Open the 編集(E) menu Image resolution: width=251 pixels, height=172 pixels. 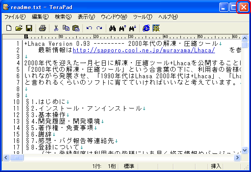click(40, 17)
